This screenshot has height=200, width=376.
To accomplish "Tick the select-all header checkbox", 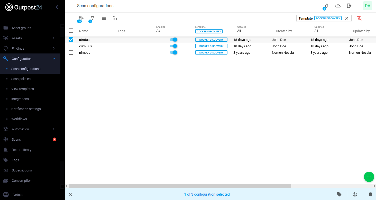I will pos(71,30).
